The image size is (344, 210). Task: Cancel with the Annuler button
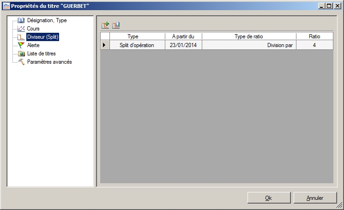(x=315, y=198)
